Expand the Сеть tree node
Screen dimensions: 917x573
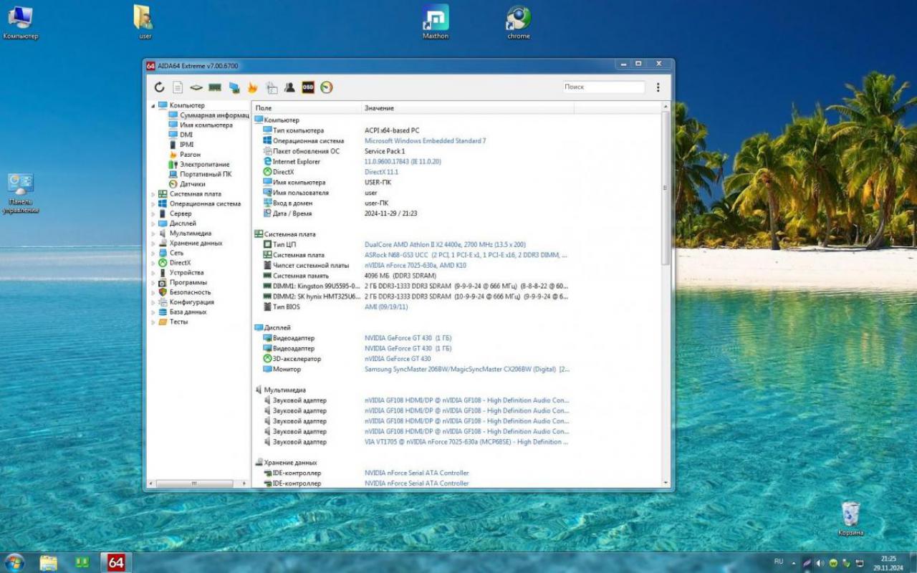(x=153, y=253)
